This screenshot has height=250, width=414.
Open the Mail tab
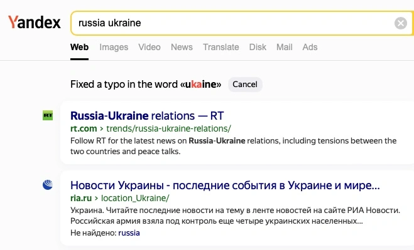click(x=285, y=47)
